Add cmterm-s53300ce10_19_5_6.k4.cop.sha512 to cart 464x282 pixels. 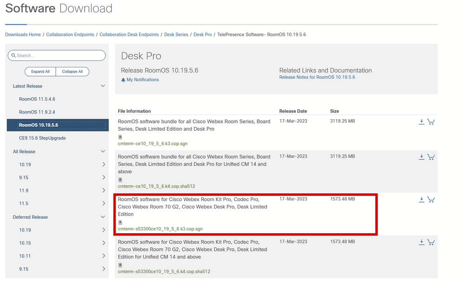431,242
